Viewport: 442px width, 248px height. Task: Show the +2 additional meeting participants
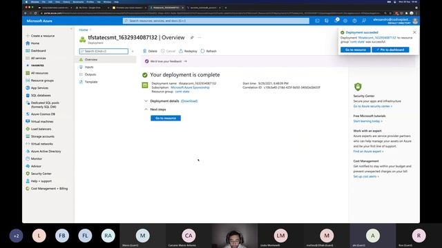coord(16,236)
